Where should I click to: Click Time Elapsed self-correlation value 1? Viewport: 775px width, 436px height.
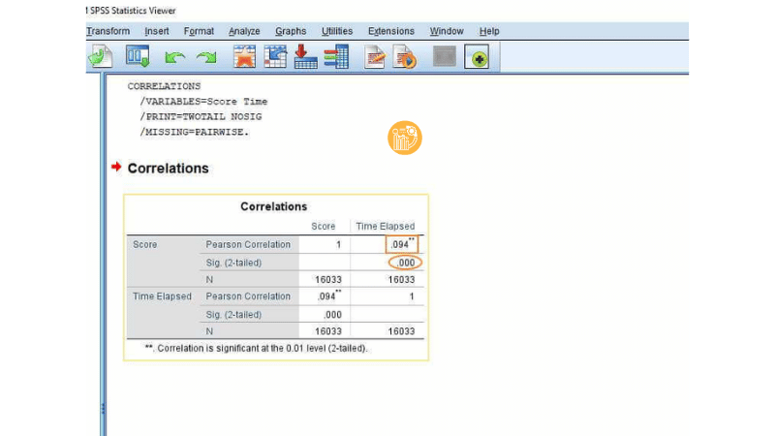(x=411, y=296)
